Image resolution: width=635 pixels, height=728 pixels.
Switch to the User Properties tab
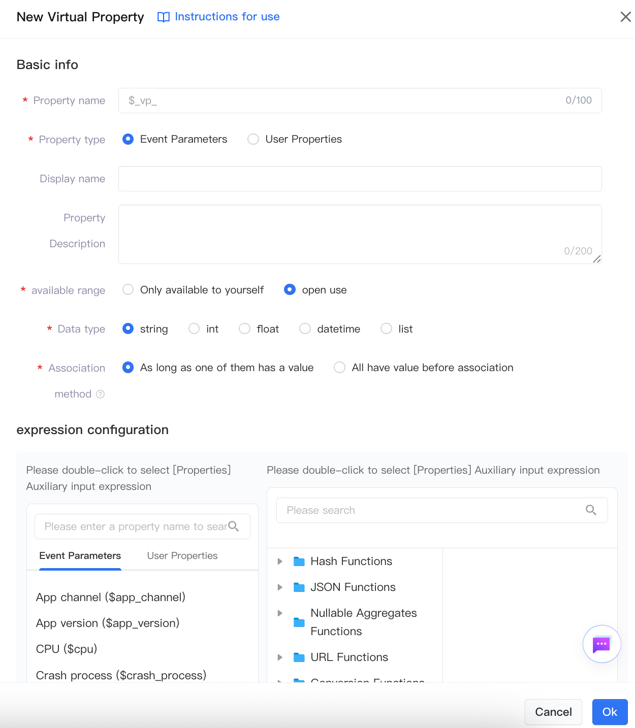coord(182,556)
